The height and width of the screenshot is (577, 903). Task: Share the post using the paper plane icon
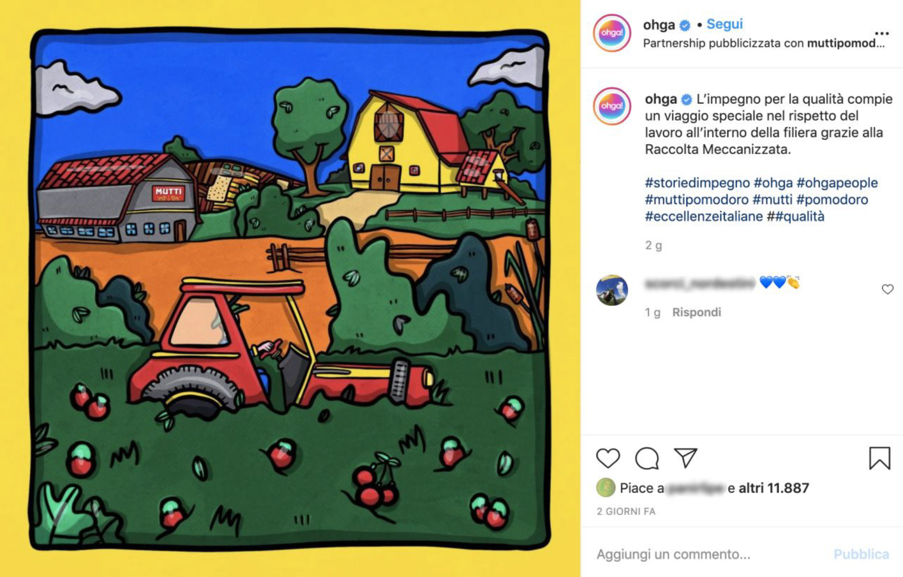(x=685, y=458)
